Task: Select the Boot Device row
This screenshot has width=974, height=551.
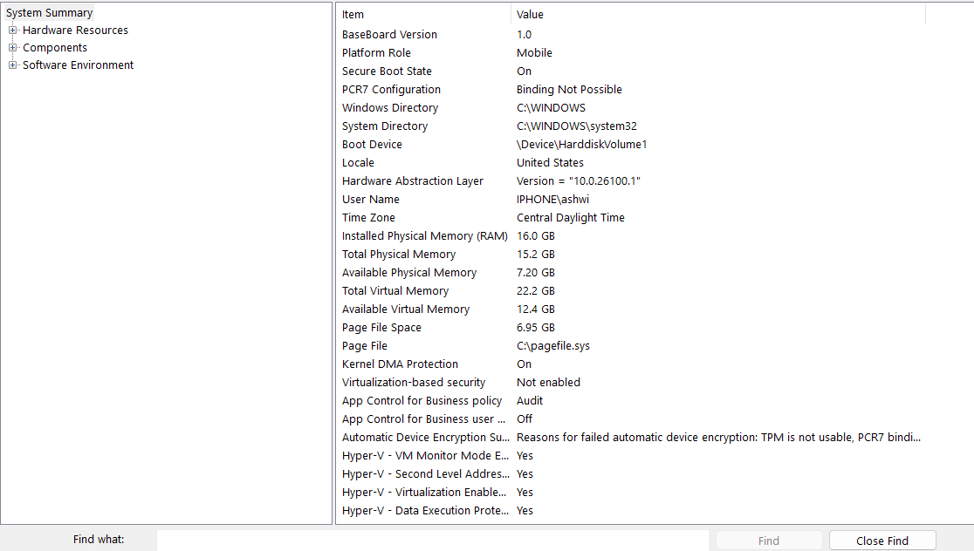Action: (631, 145)
